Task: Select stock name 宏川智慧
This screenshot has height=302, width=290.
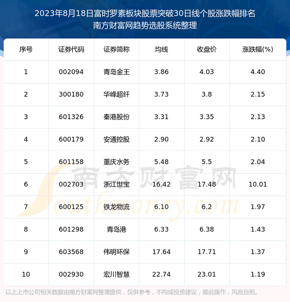Action: (116, 275)
